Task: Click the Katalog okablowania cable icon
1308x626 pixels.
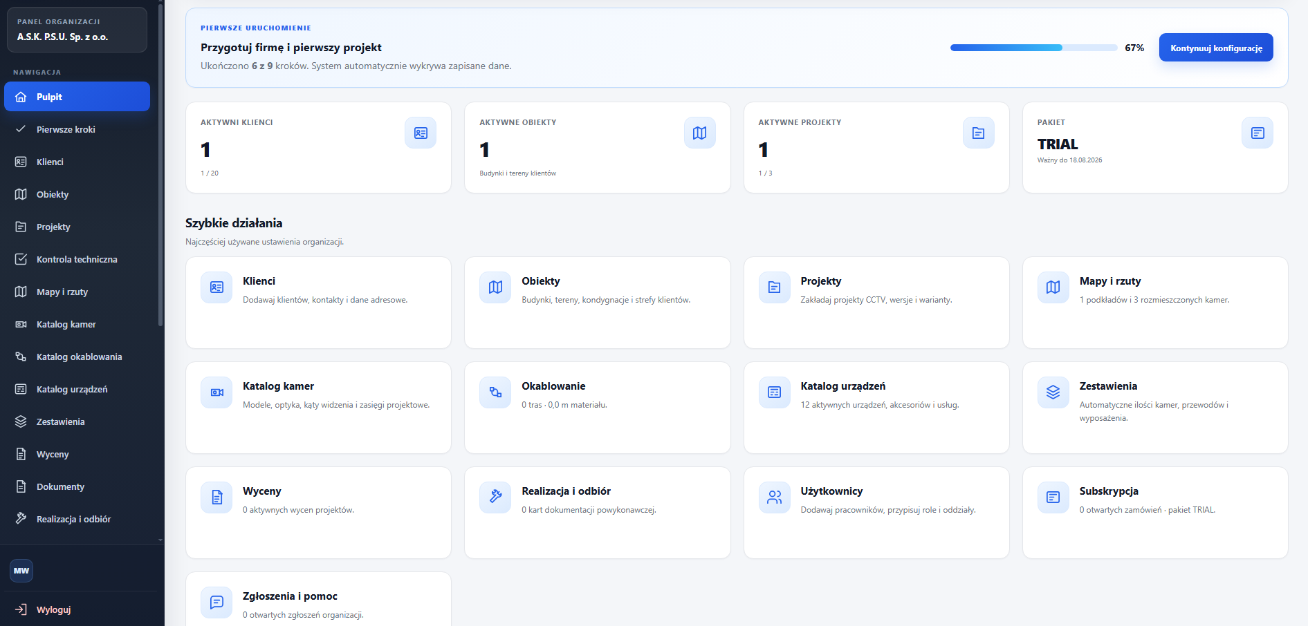Action: [21, 357]
